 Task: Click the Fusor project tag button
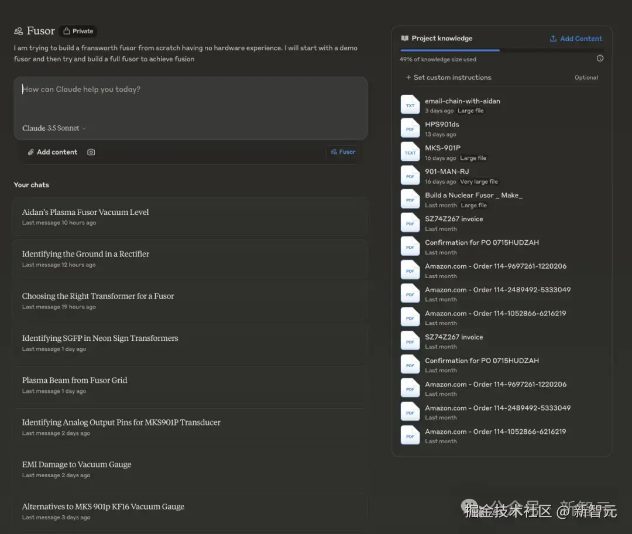(343, 152)
